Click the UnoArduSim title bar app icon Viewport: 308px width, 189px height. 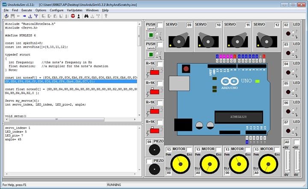(x=4, y=4)
